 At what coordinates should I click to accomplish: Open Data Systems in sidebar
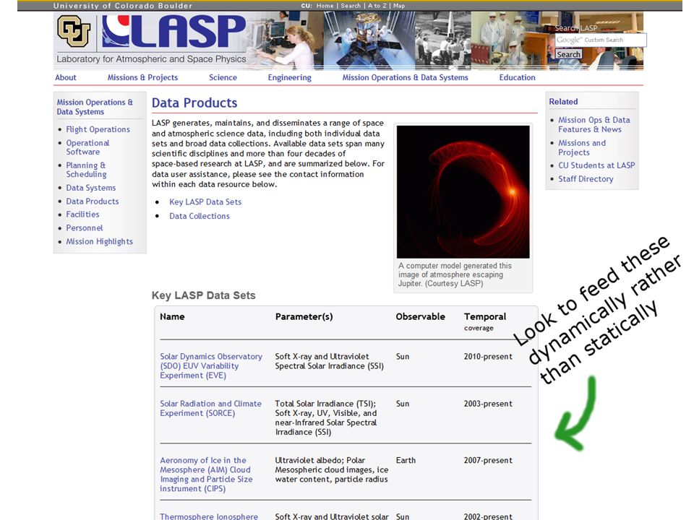tap(91, 188)
